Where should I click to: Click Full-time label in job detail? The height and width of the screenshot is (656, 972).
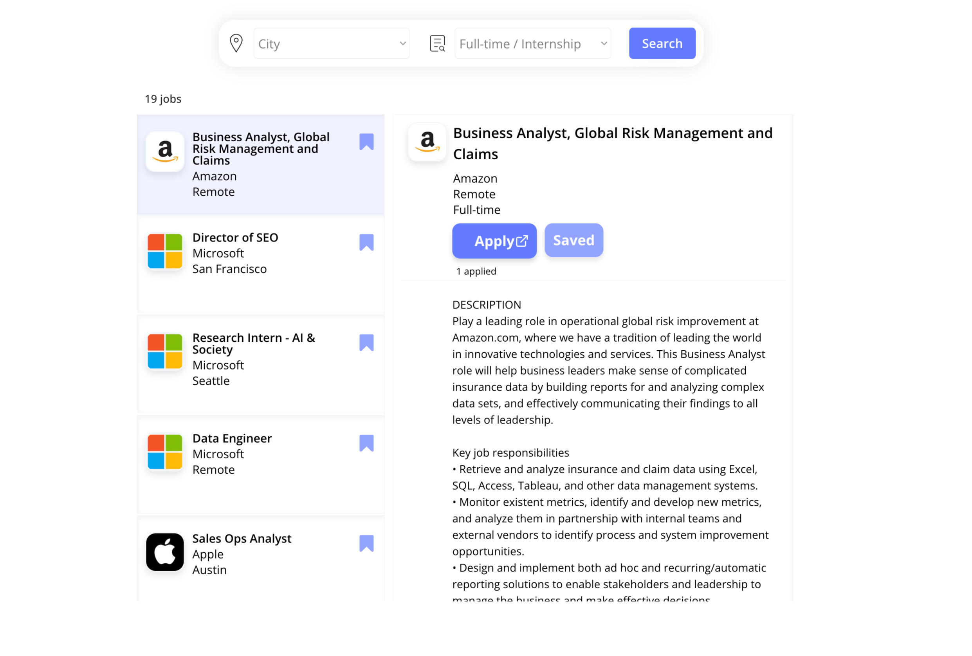(477, 210)
